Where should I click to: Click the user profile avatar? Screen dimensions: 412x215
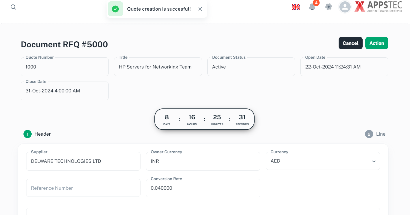(x=345, y=7)
